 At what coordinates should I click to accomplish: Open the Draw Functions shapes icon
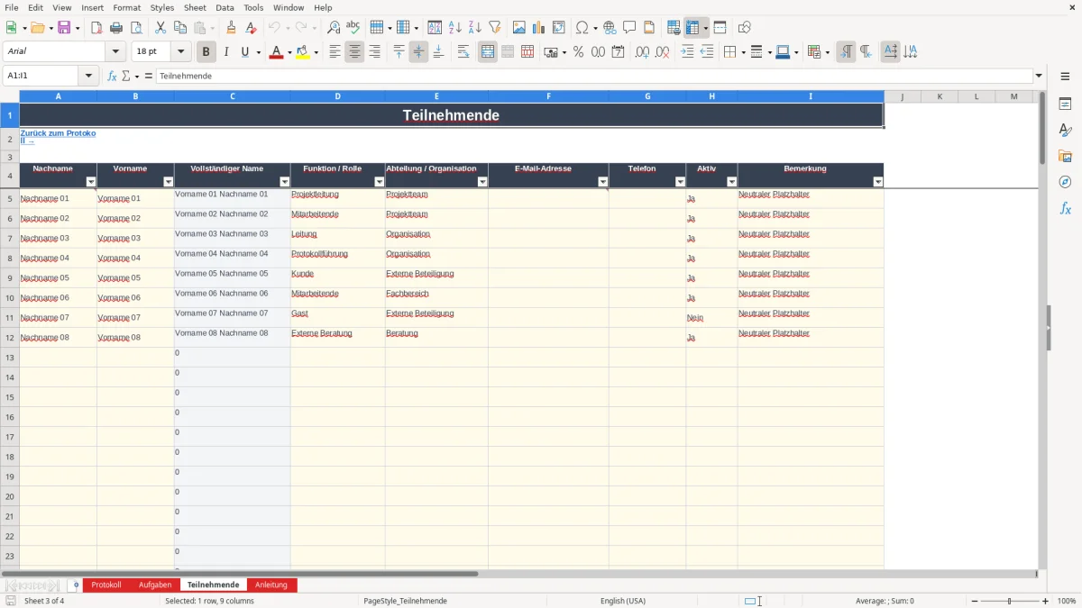tap(744, 28)
